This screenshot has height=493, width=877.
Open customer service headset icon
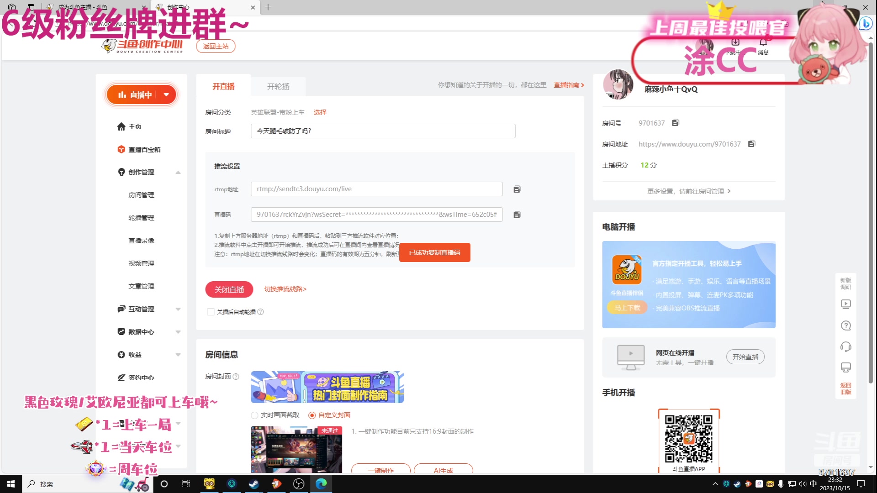[x=845, y=347]
